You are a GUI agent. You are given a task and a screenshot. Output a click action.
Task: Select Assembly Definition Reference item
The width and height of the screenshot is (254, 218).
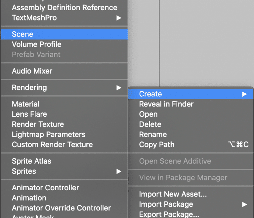pos(64,8)
